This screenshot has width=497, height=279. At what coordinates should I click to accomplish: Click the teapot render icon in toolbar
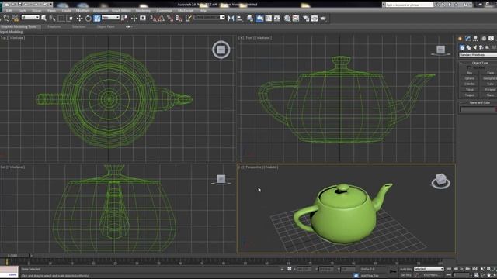tap(323, 19)
